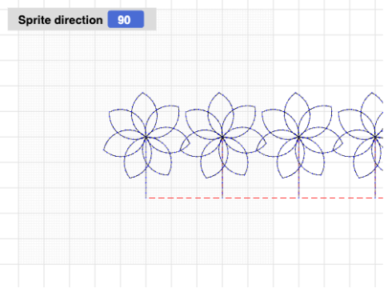384x288 pixels.
Task: Click the center of the third flower
Action: [298, 137]
